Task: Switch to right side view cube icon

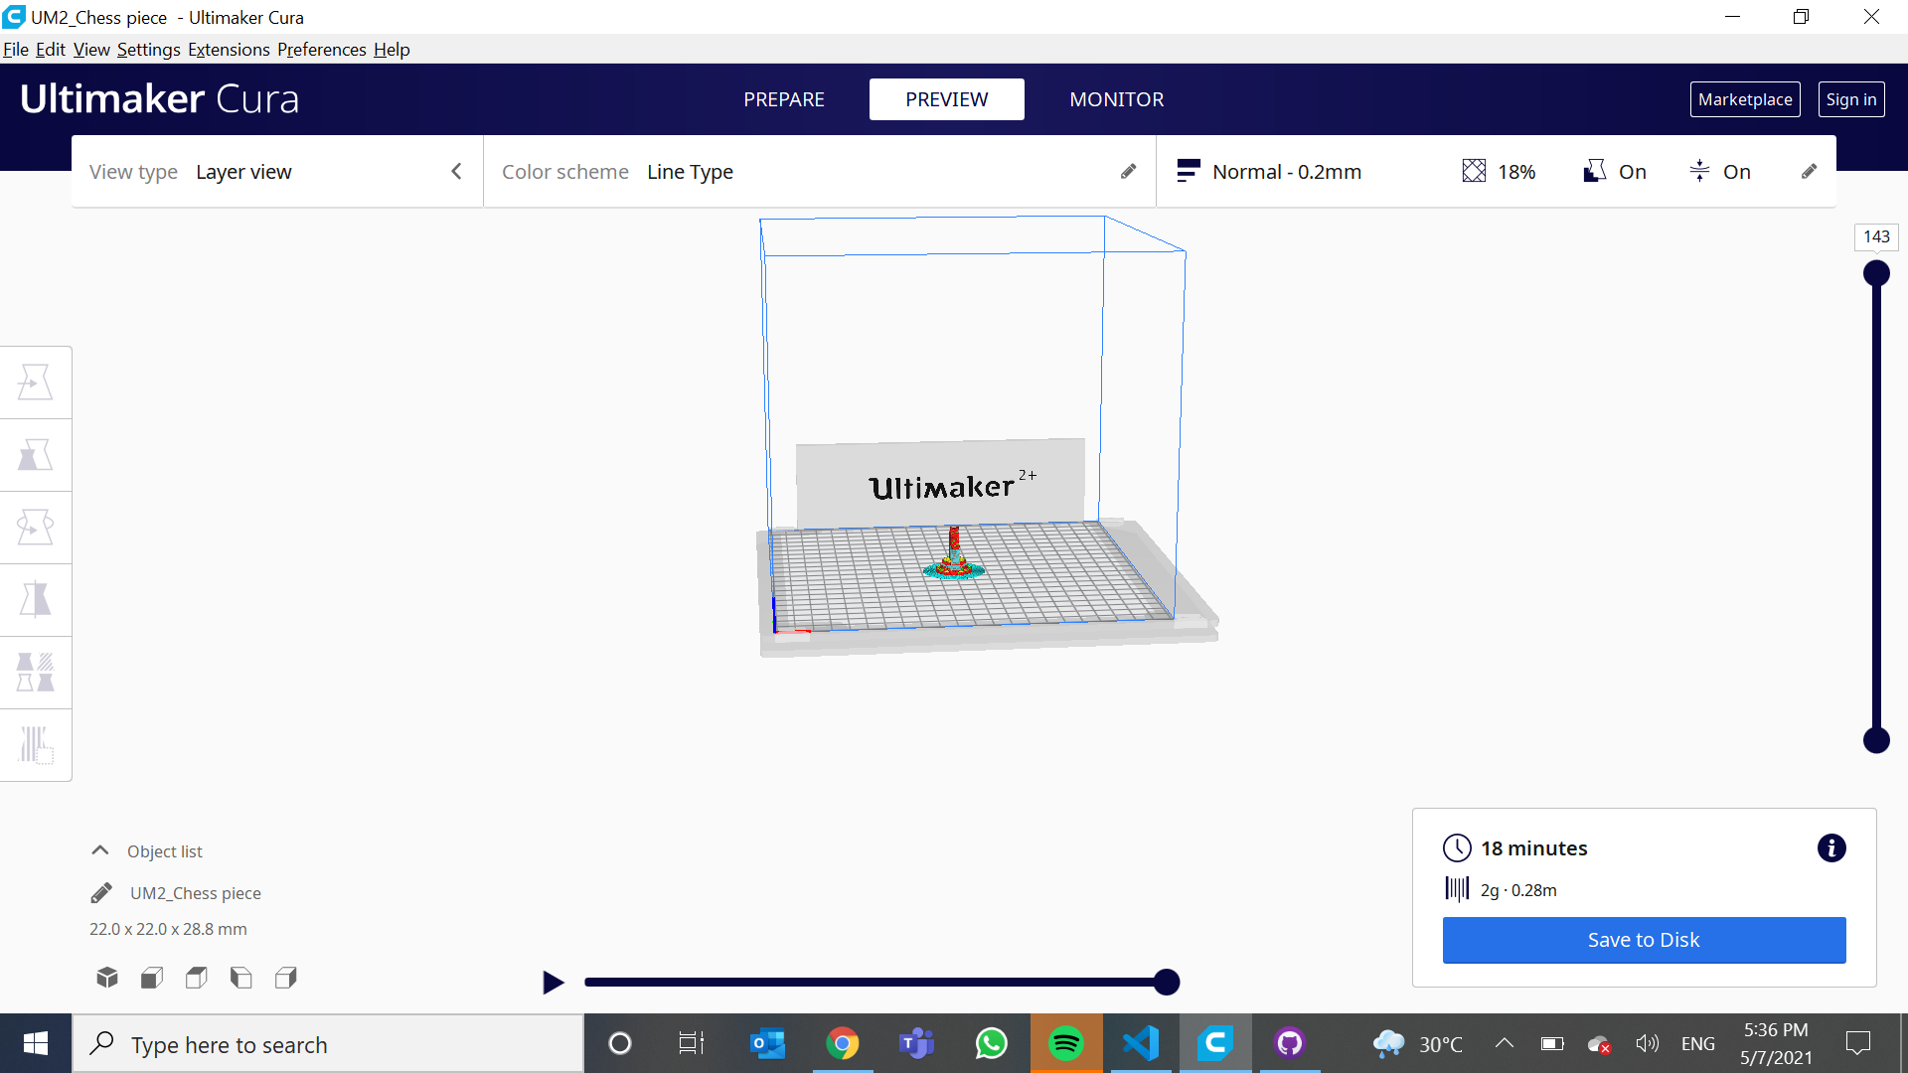Action: point(286,978)
